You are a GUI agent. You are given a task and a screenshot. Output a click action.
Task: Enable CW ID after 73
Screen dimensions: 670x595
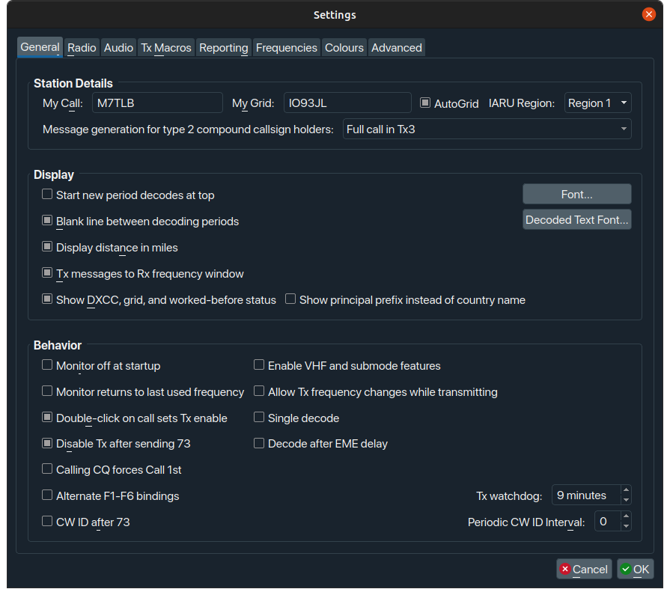coord(47,522)
